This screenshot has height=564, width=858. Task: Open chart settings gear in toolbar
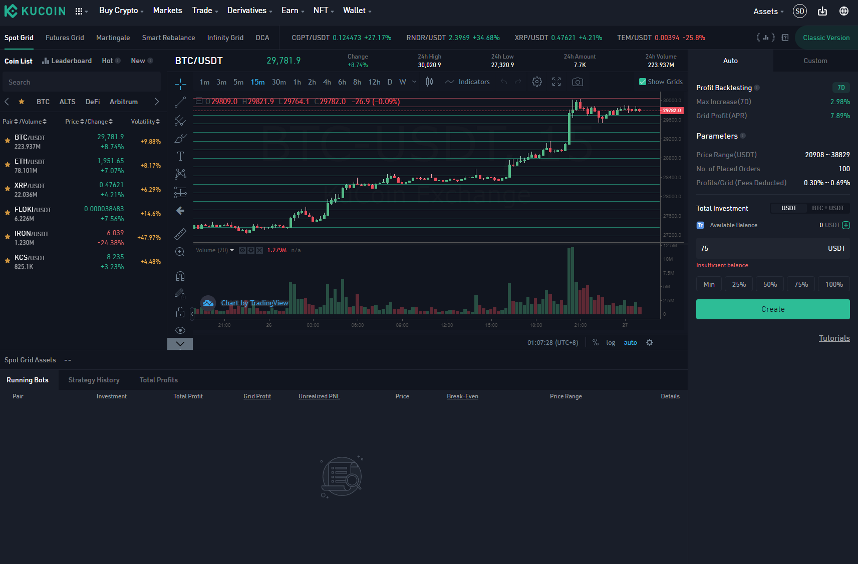(537, 82)
